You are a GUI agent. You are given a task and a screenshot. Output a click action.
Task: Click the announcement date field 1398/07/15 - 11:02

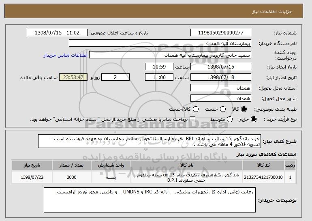[x=57, y=32]
